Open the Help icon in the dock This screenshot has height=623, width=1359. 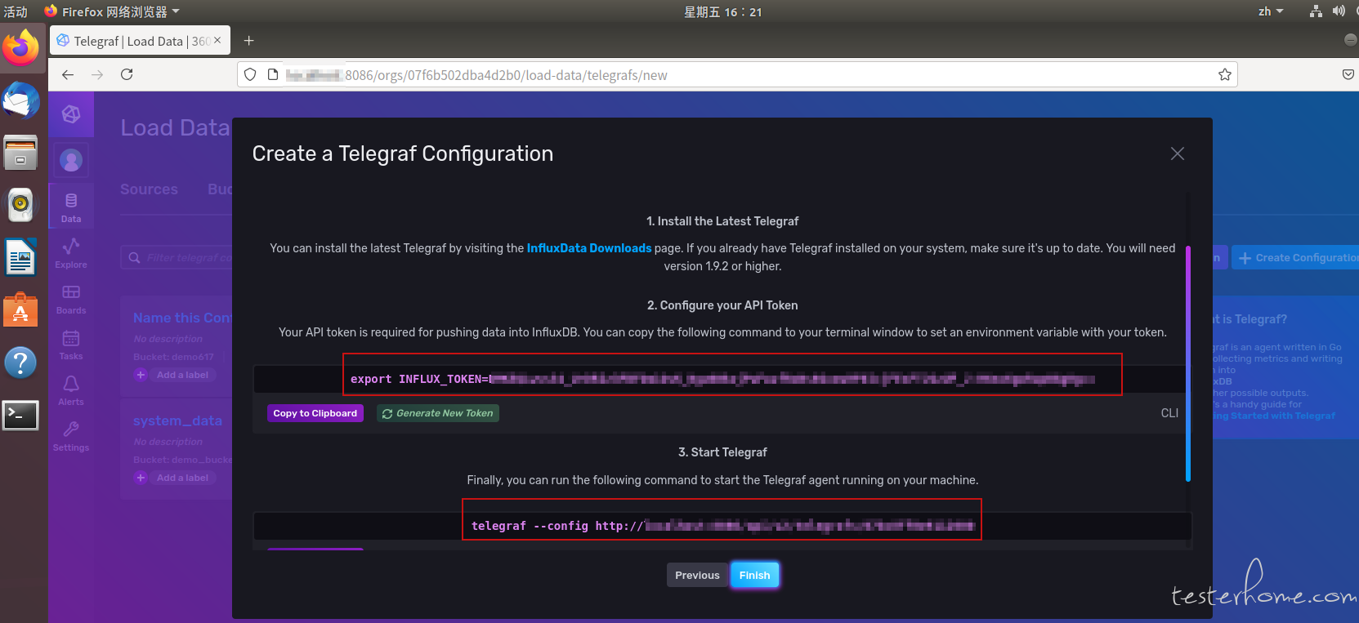[20, 362]
